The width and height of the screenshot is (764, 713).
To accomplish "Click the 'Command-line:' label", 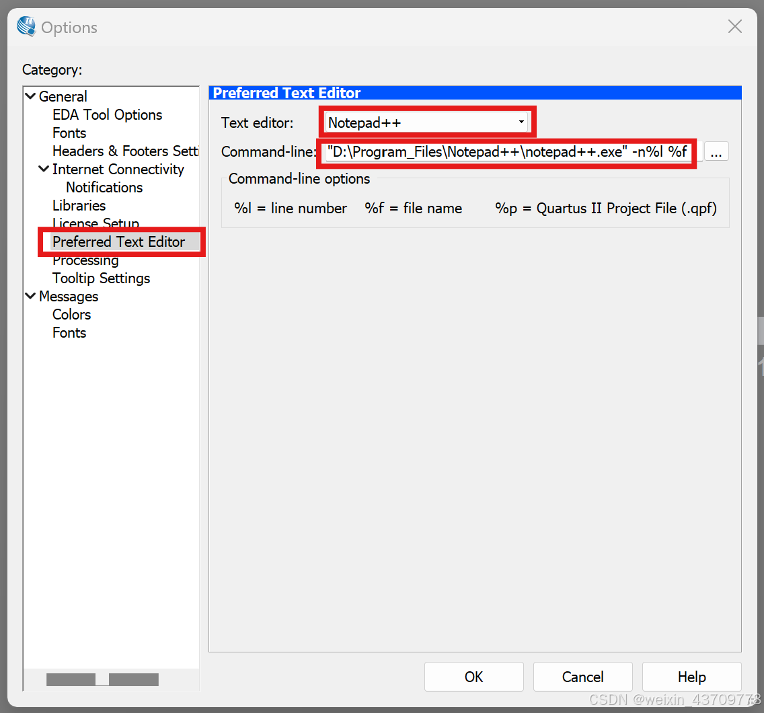I will (x=269, y=151).
